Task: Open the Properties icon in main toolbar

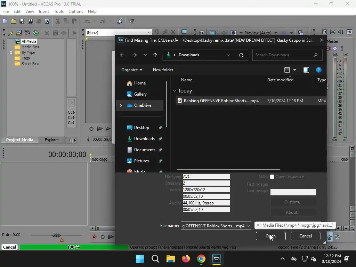Action: tap(47, 21)
